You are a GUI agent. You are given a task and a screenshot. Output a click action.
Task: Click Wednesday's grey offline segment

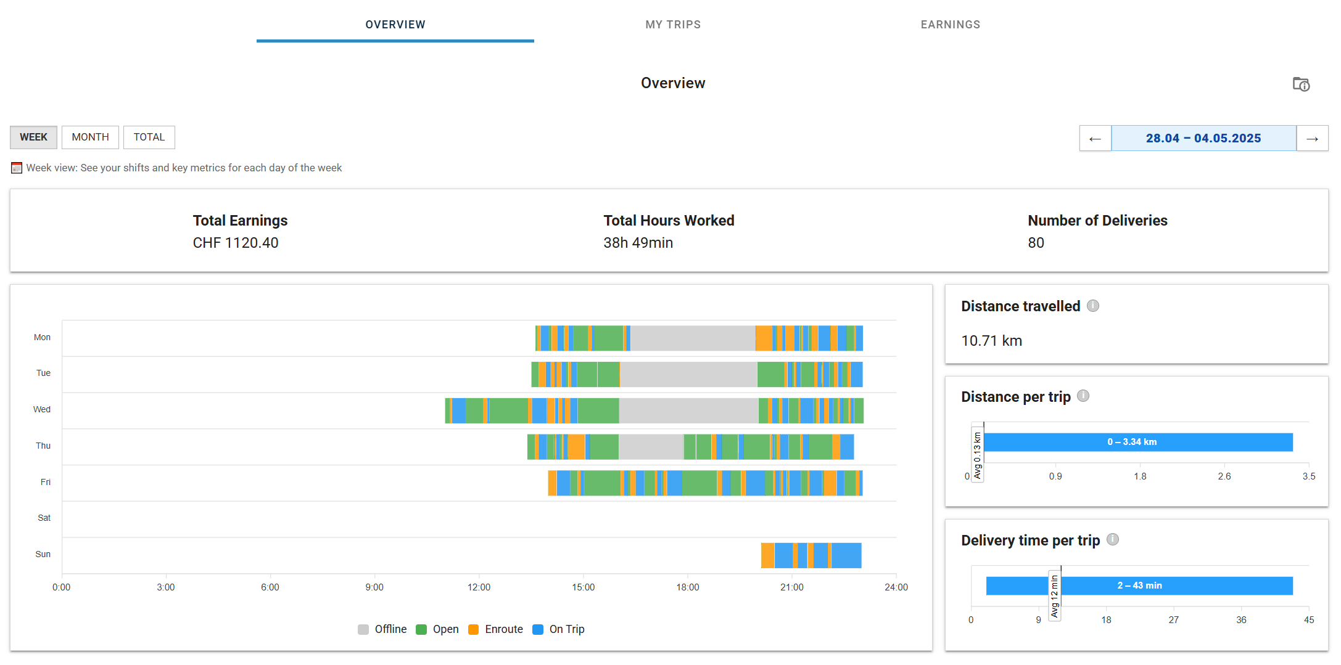point(688,410)
